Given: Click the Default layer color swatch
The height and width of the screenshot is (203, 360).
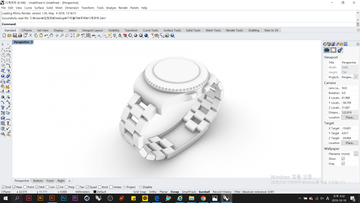Looking at the screenshot, I should (95, 192).
